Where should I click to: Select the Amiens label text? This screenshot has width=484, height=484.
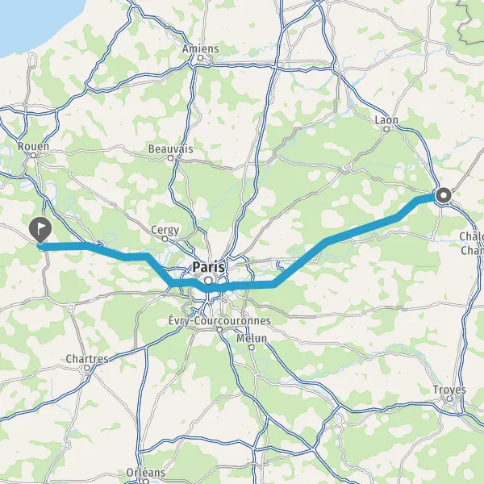200,48
